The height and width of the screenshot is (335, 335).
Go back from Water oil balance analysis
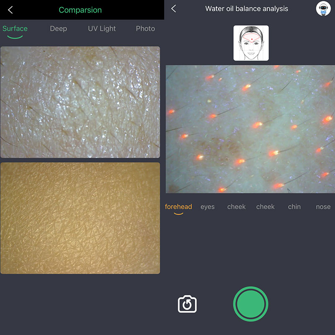pyautogui.click(x=174, y=9)
